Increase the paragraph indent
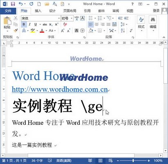 [x=126, y=18]
